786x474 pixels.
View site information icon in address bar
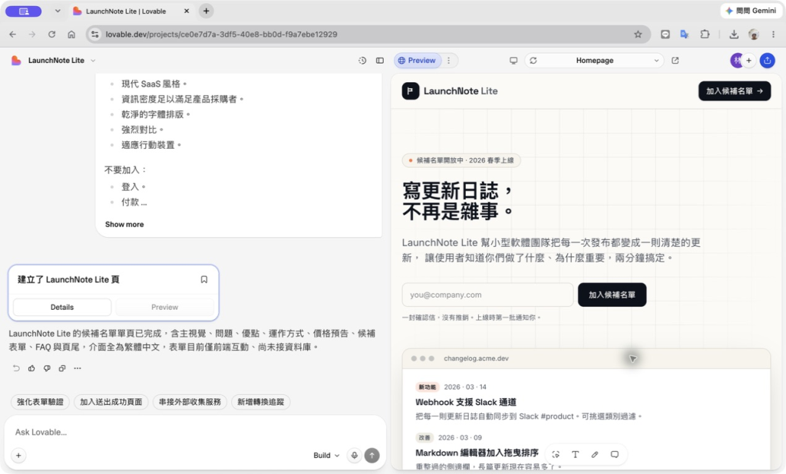[x=94, y=34]
